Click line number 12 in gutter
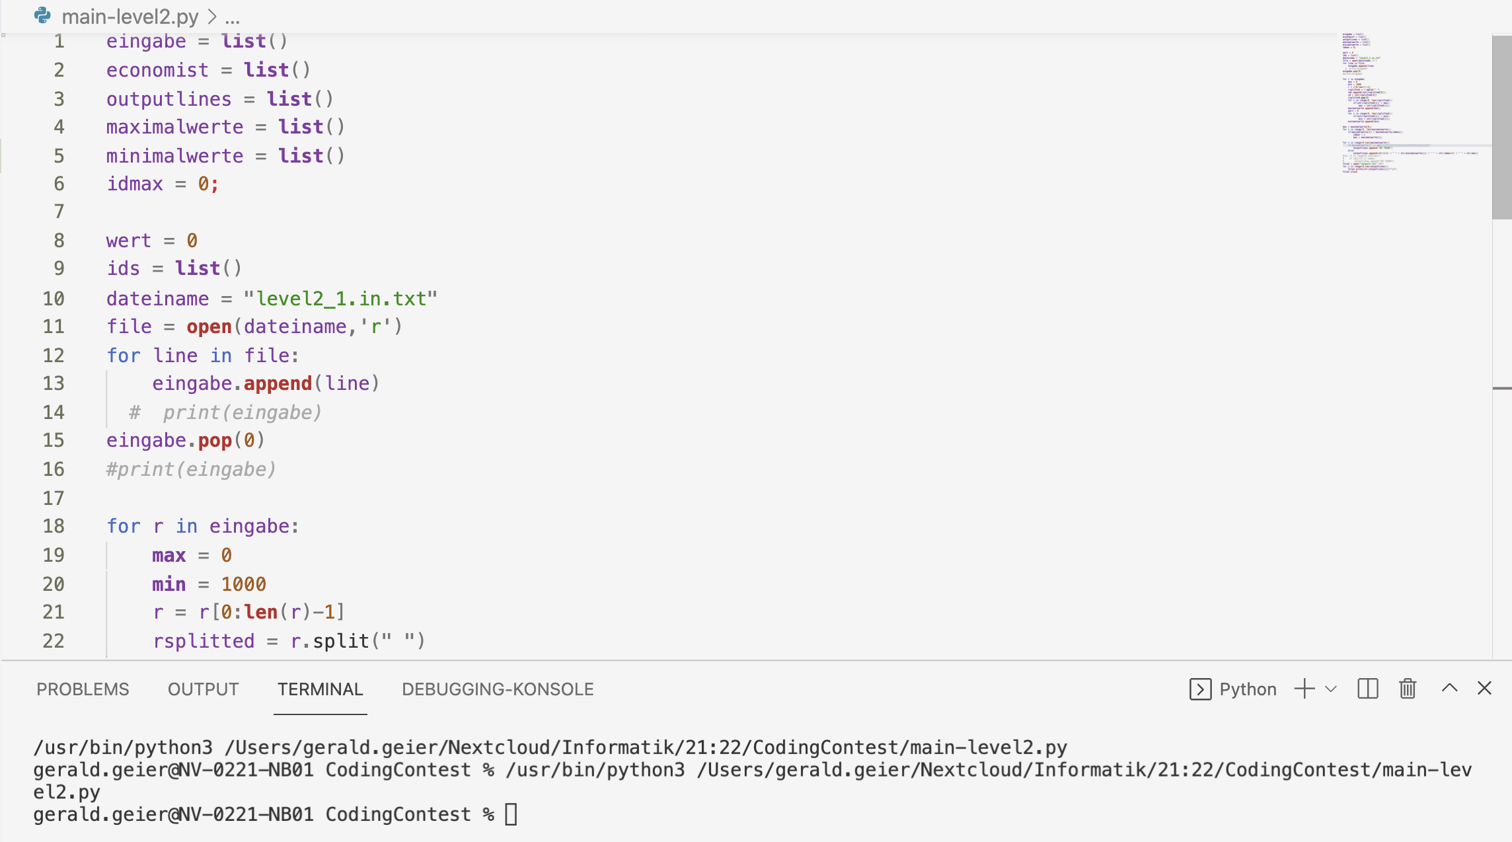 pyautogui.click(x=54, y=355)
